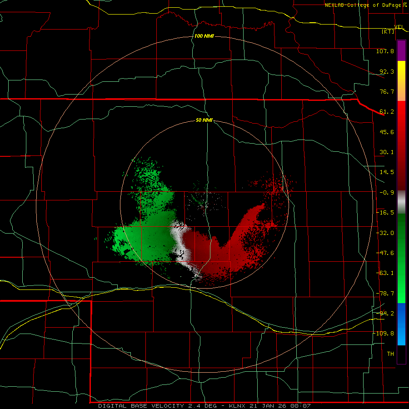Click the gray-white segment of the color bar

(x=401, y=202)
